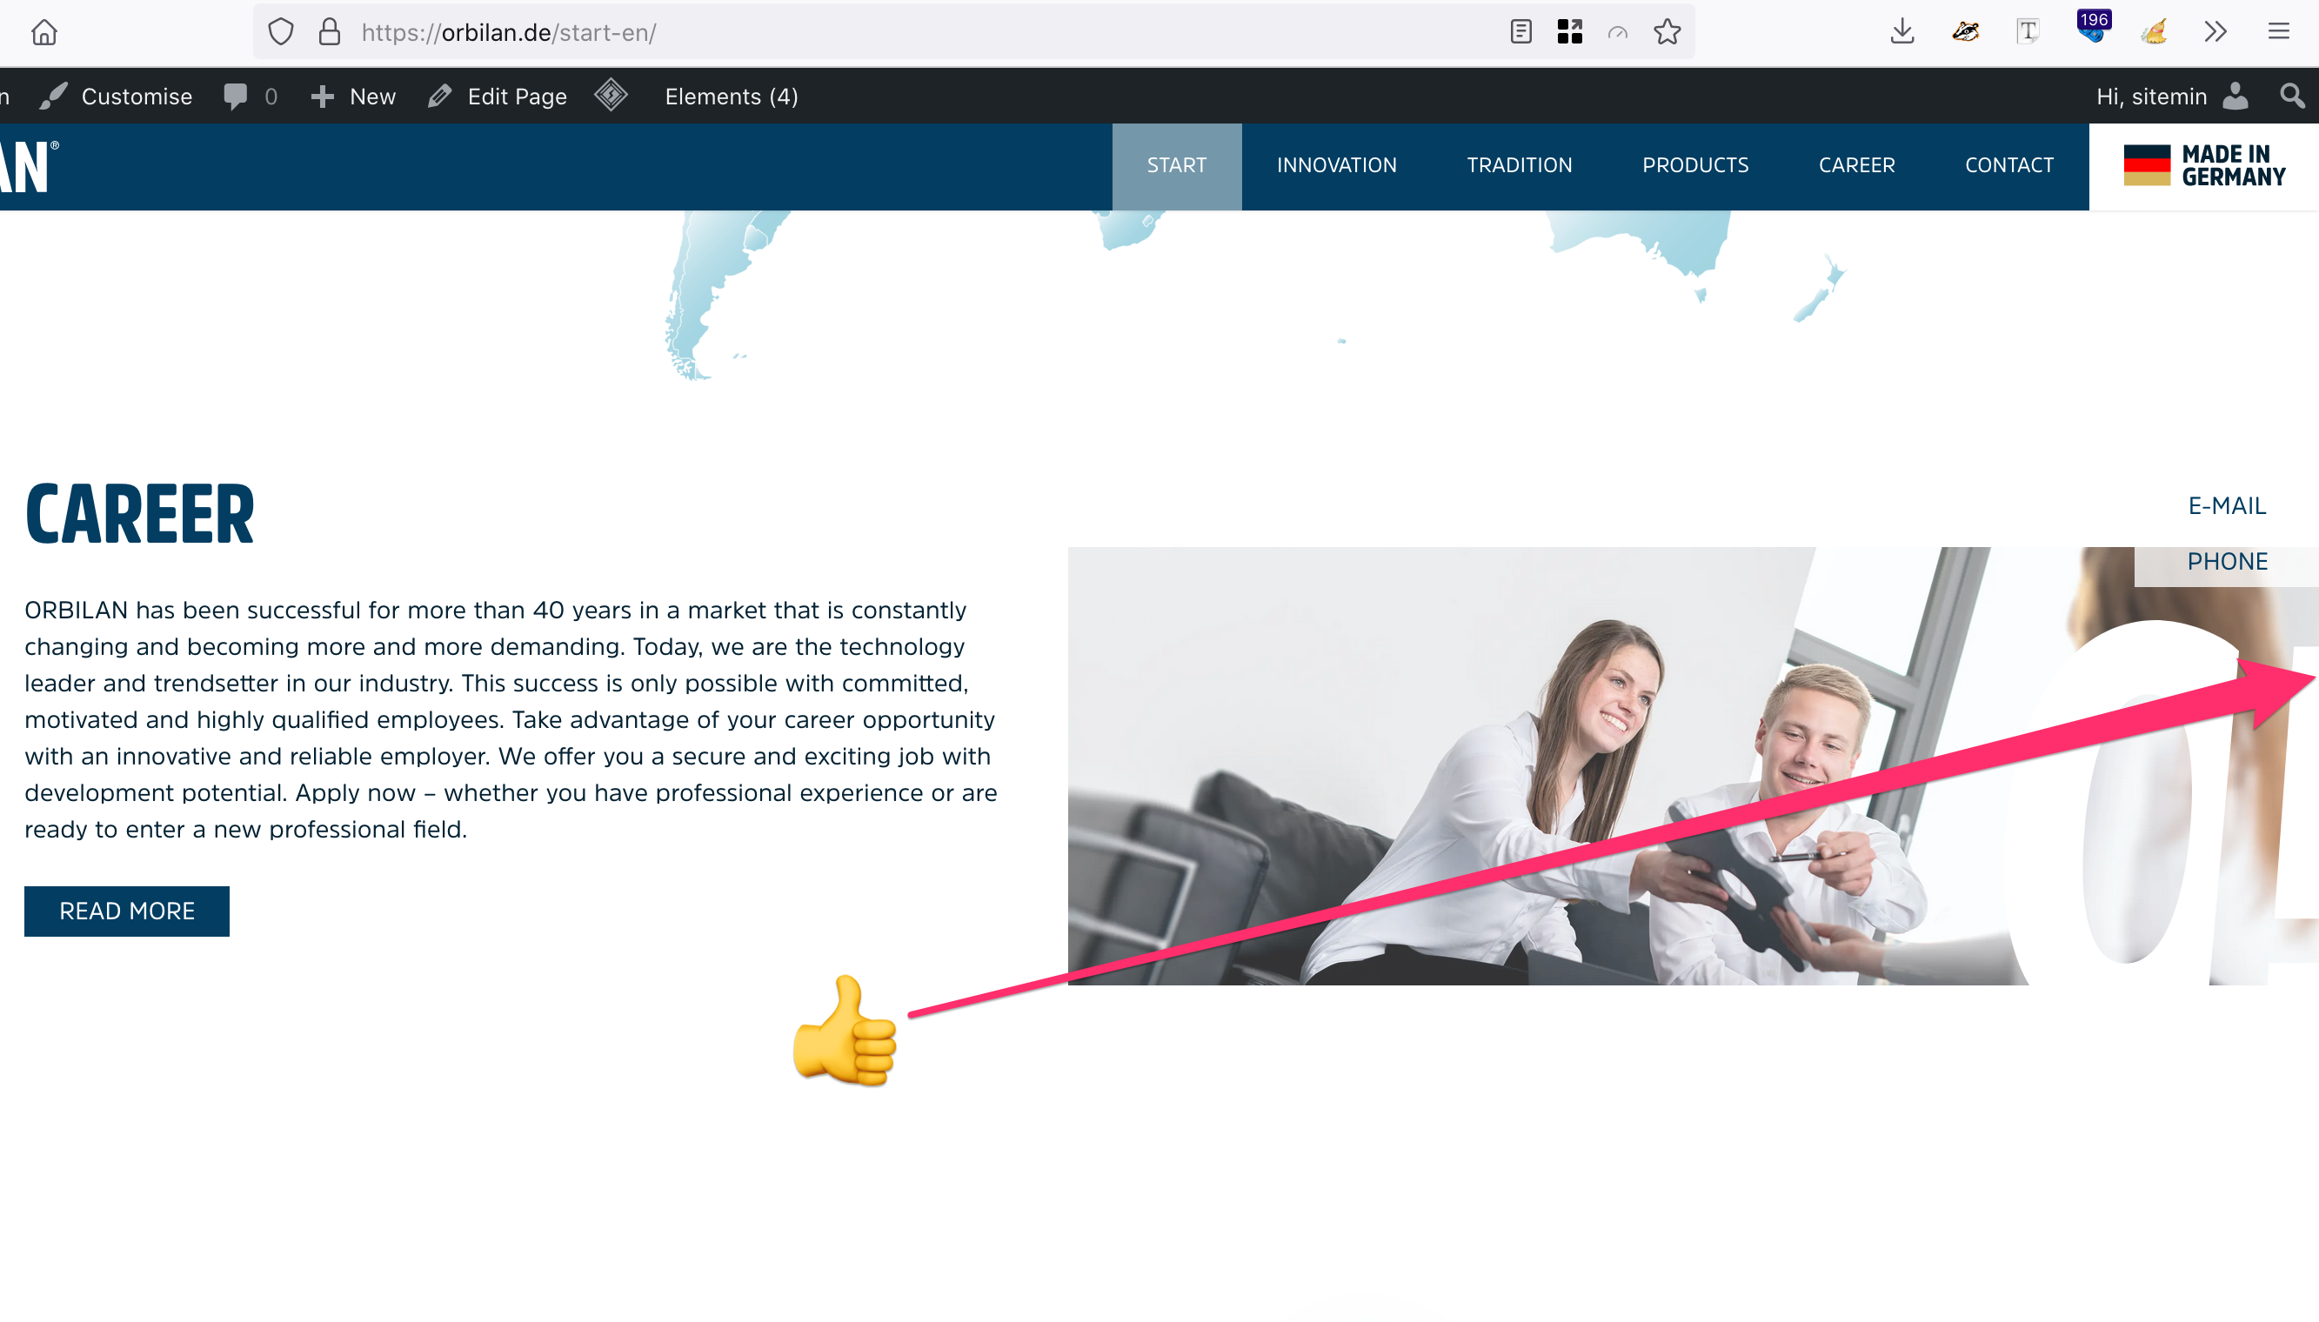Screen dimensions: 2319x1322
Task: Open tracking protection shield icon
Action: [281, 33]
